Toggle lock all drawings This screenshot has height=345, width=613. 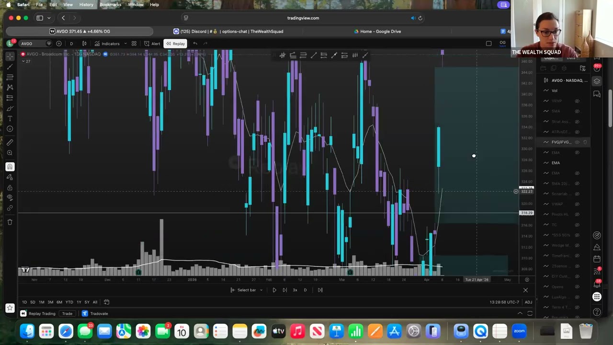click(10, 188)
